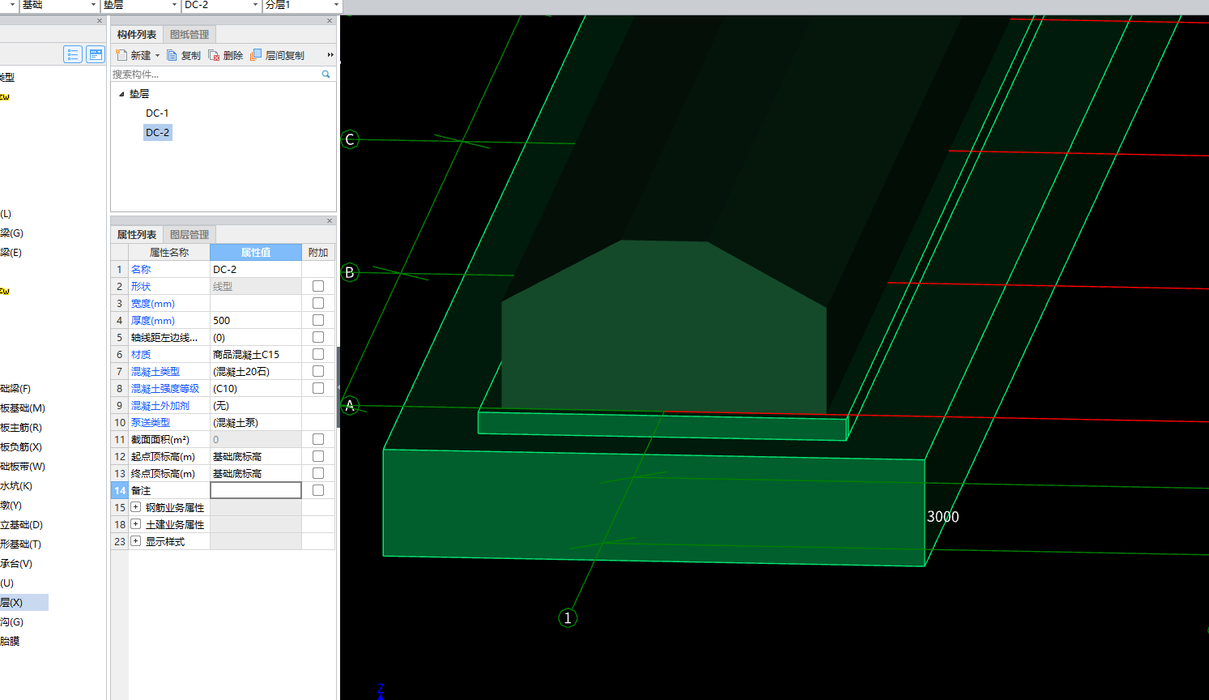1209x700 pixels.
Task: Toggle 附加 checkbox for 混凝土类型 row
Action: coord(318,371)
